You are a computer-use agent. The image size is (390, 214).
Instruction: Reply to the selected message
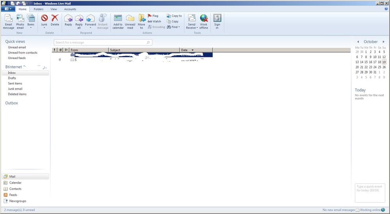tap(68, 20)
